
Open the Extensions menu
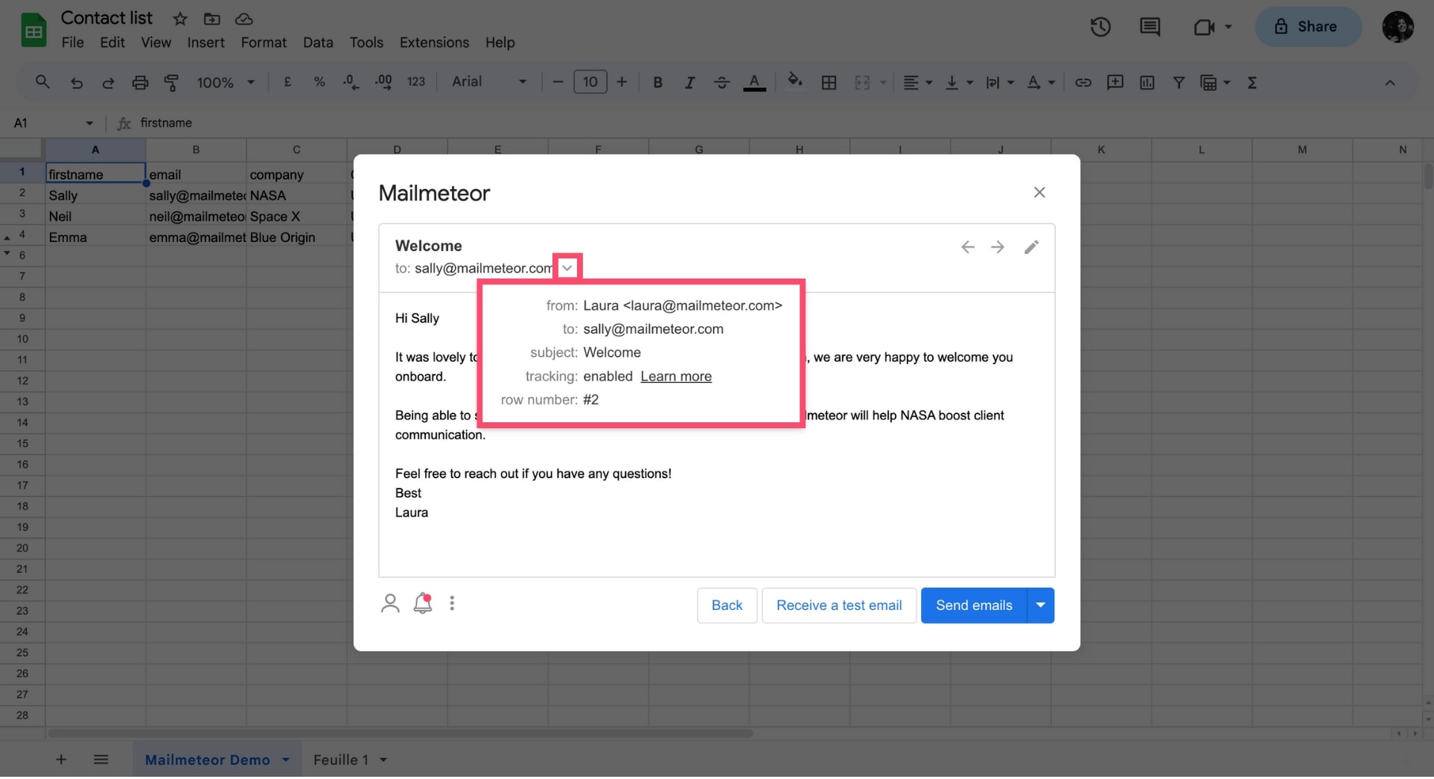tap(434, 42)
